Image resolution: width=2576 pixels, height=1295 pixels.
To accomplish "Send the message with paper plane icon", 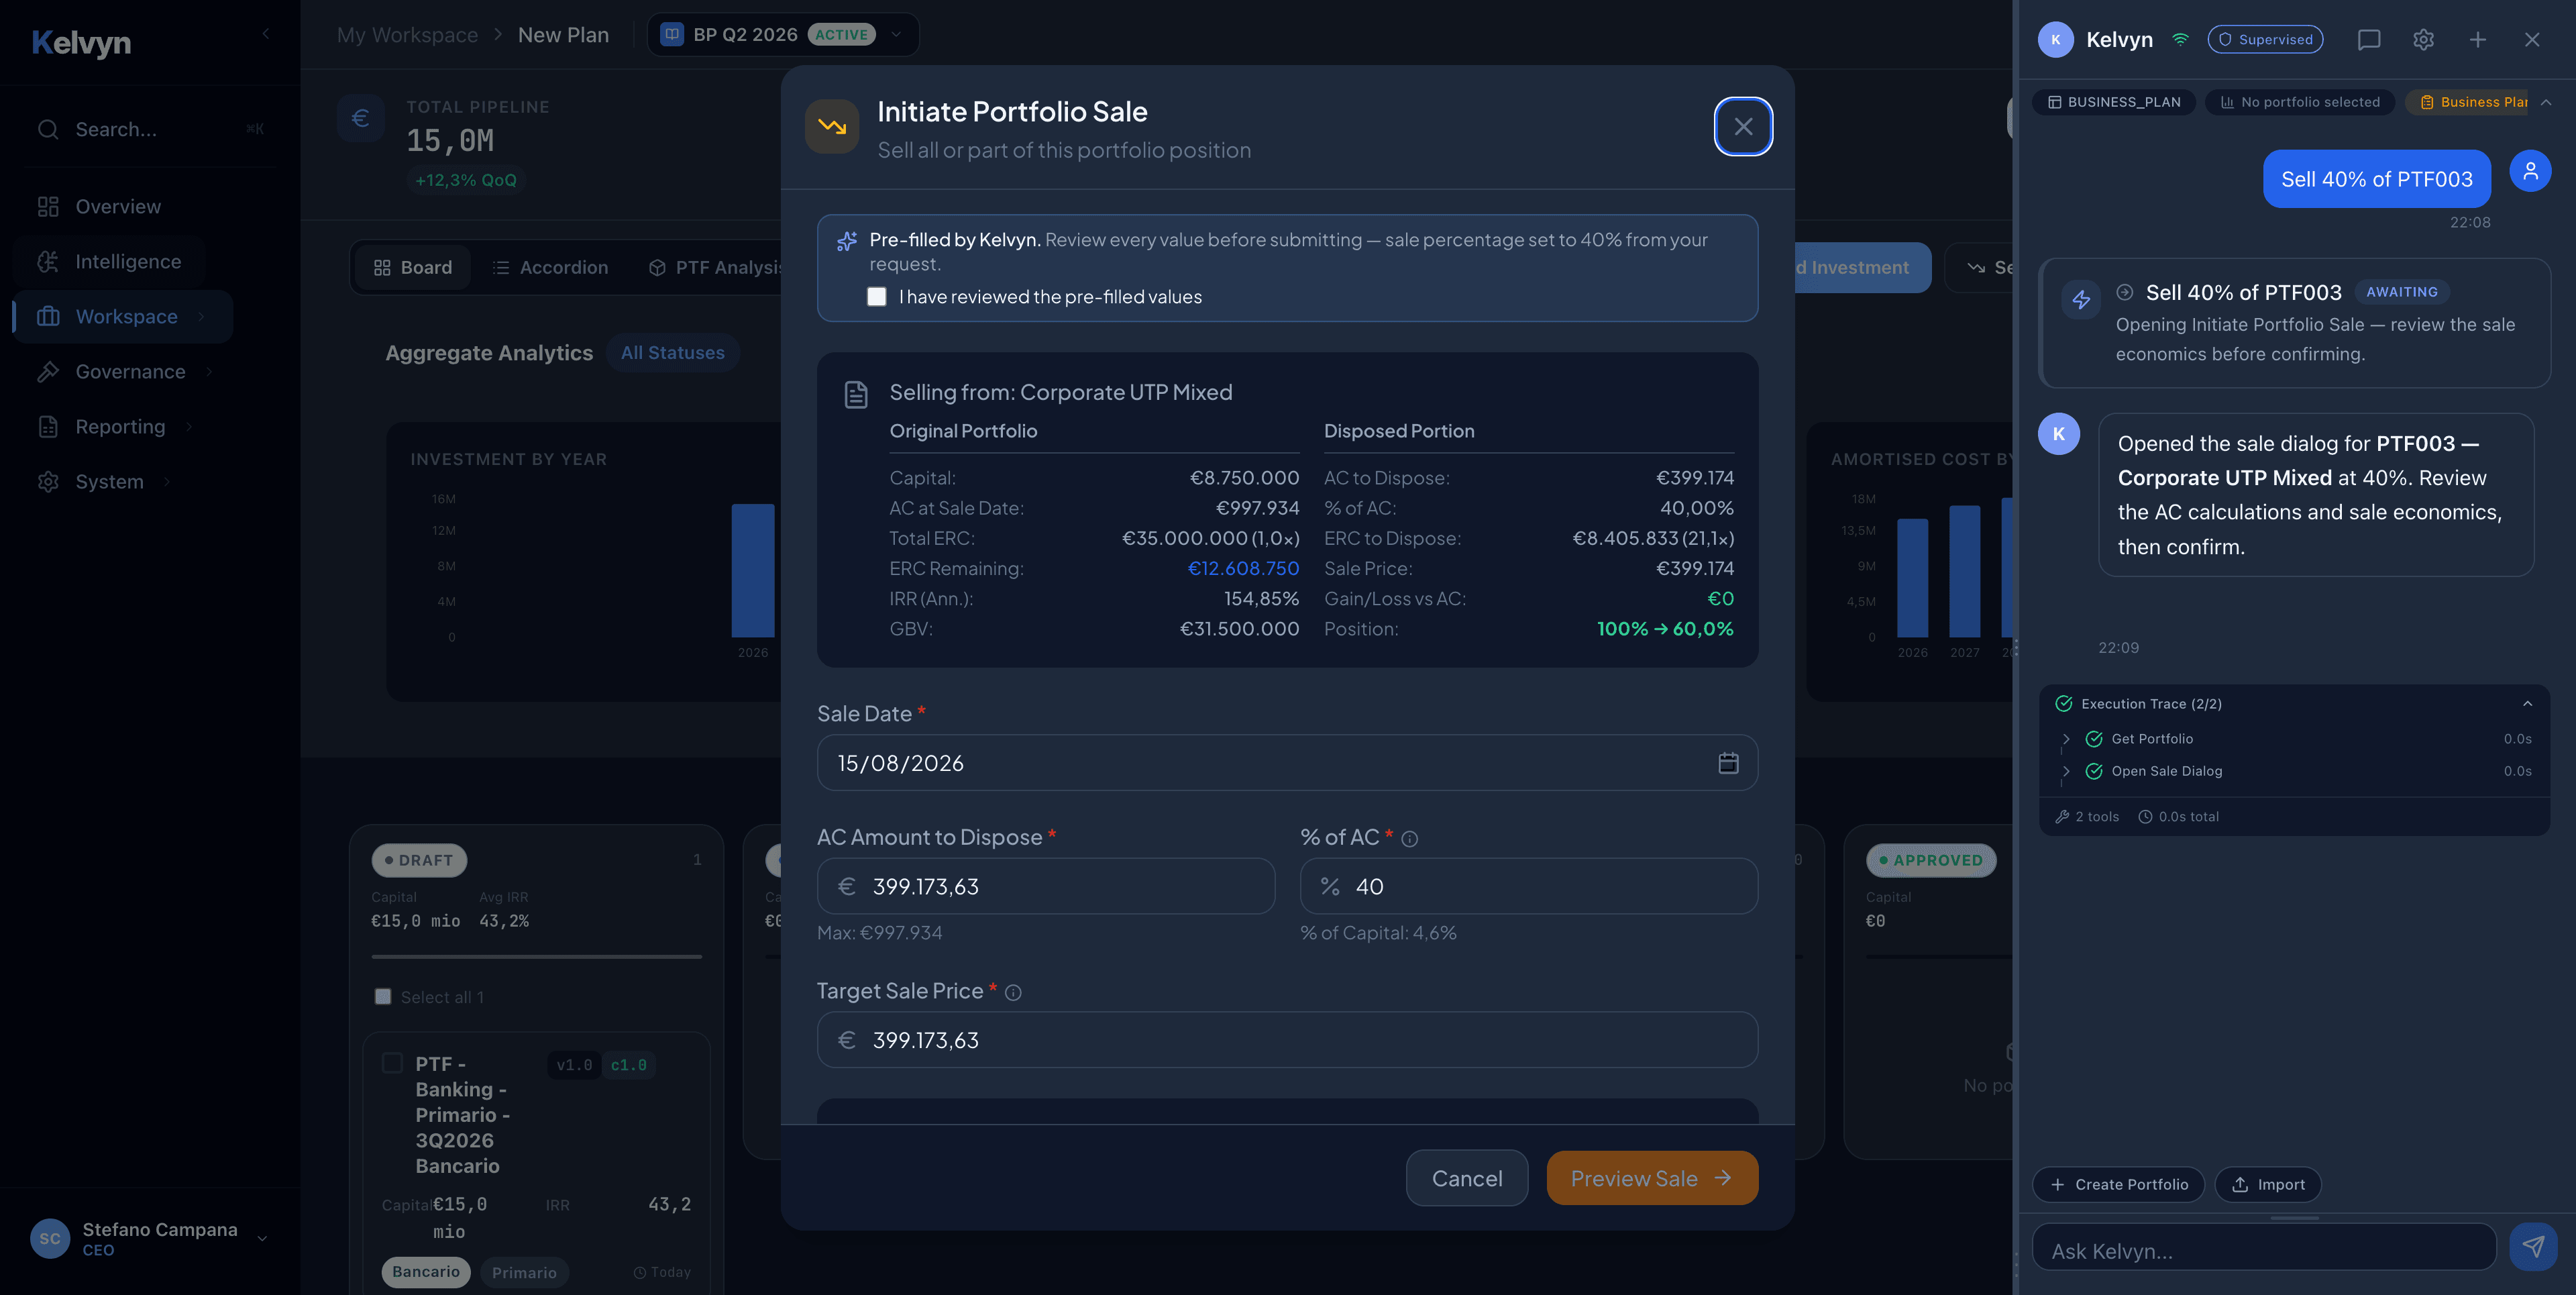I will (2533, 1247).
